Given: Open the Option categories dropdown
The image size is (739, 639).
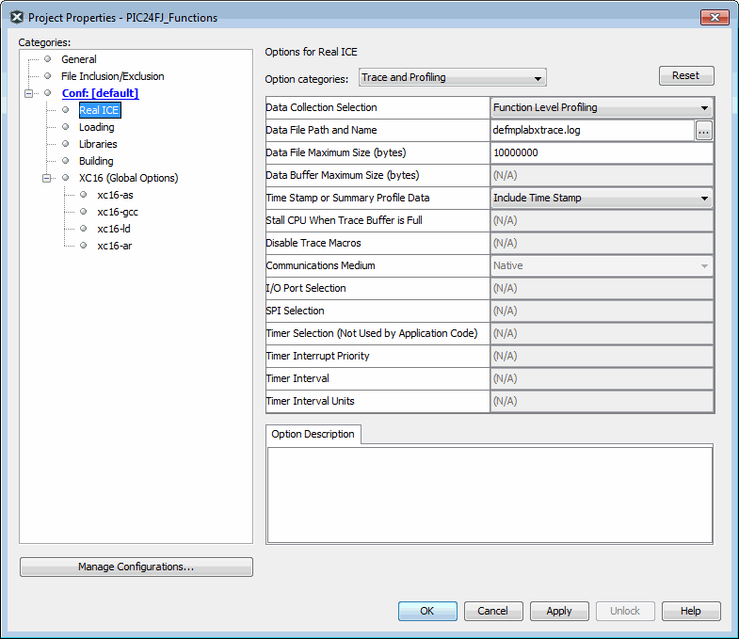Looking at the screenshot, I should click(453, 77).
